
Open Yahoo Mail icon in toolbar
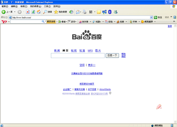(106, 22)
